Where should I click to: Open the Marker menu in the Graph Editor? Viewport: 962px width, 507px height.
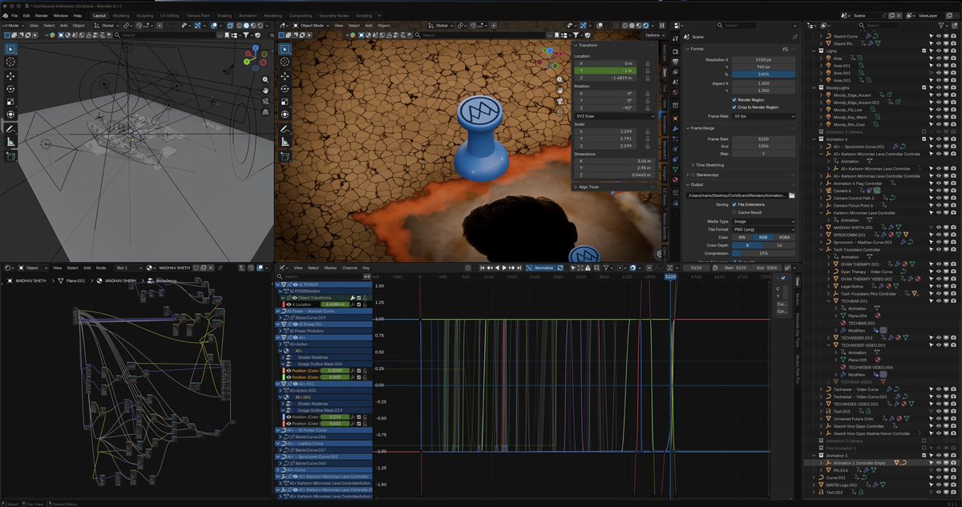point(330,268)
